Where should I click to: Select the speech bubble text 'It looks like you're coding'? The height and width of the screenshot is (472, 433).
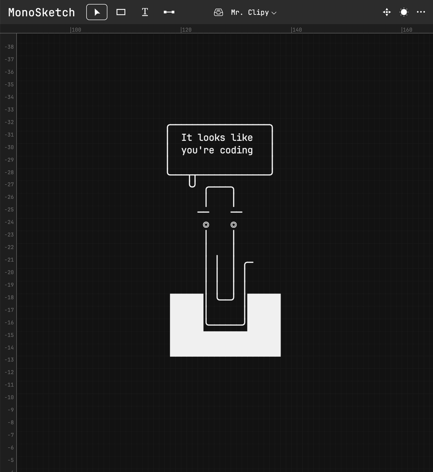(x=217, y=144)
